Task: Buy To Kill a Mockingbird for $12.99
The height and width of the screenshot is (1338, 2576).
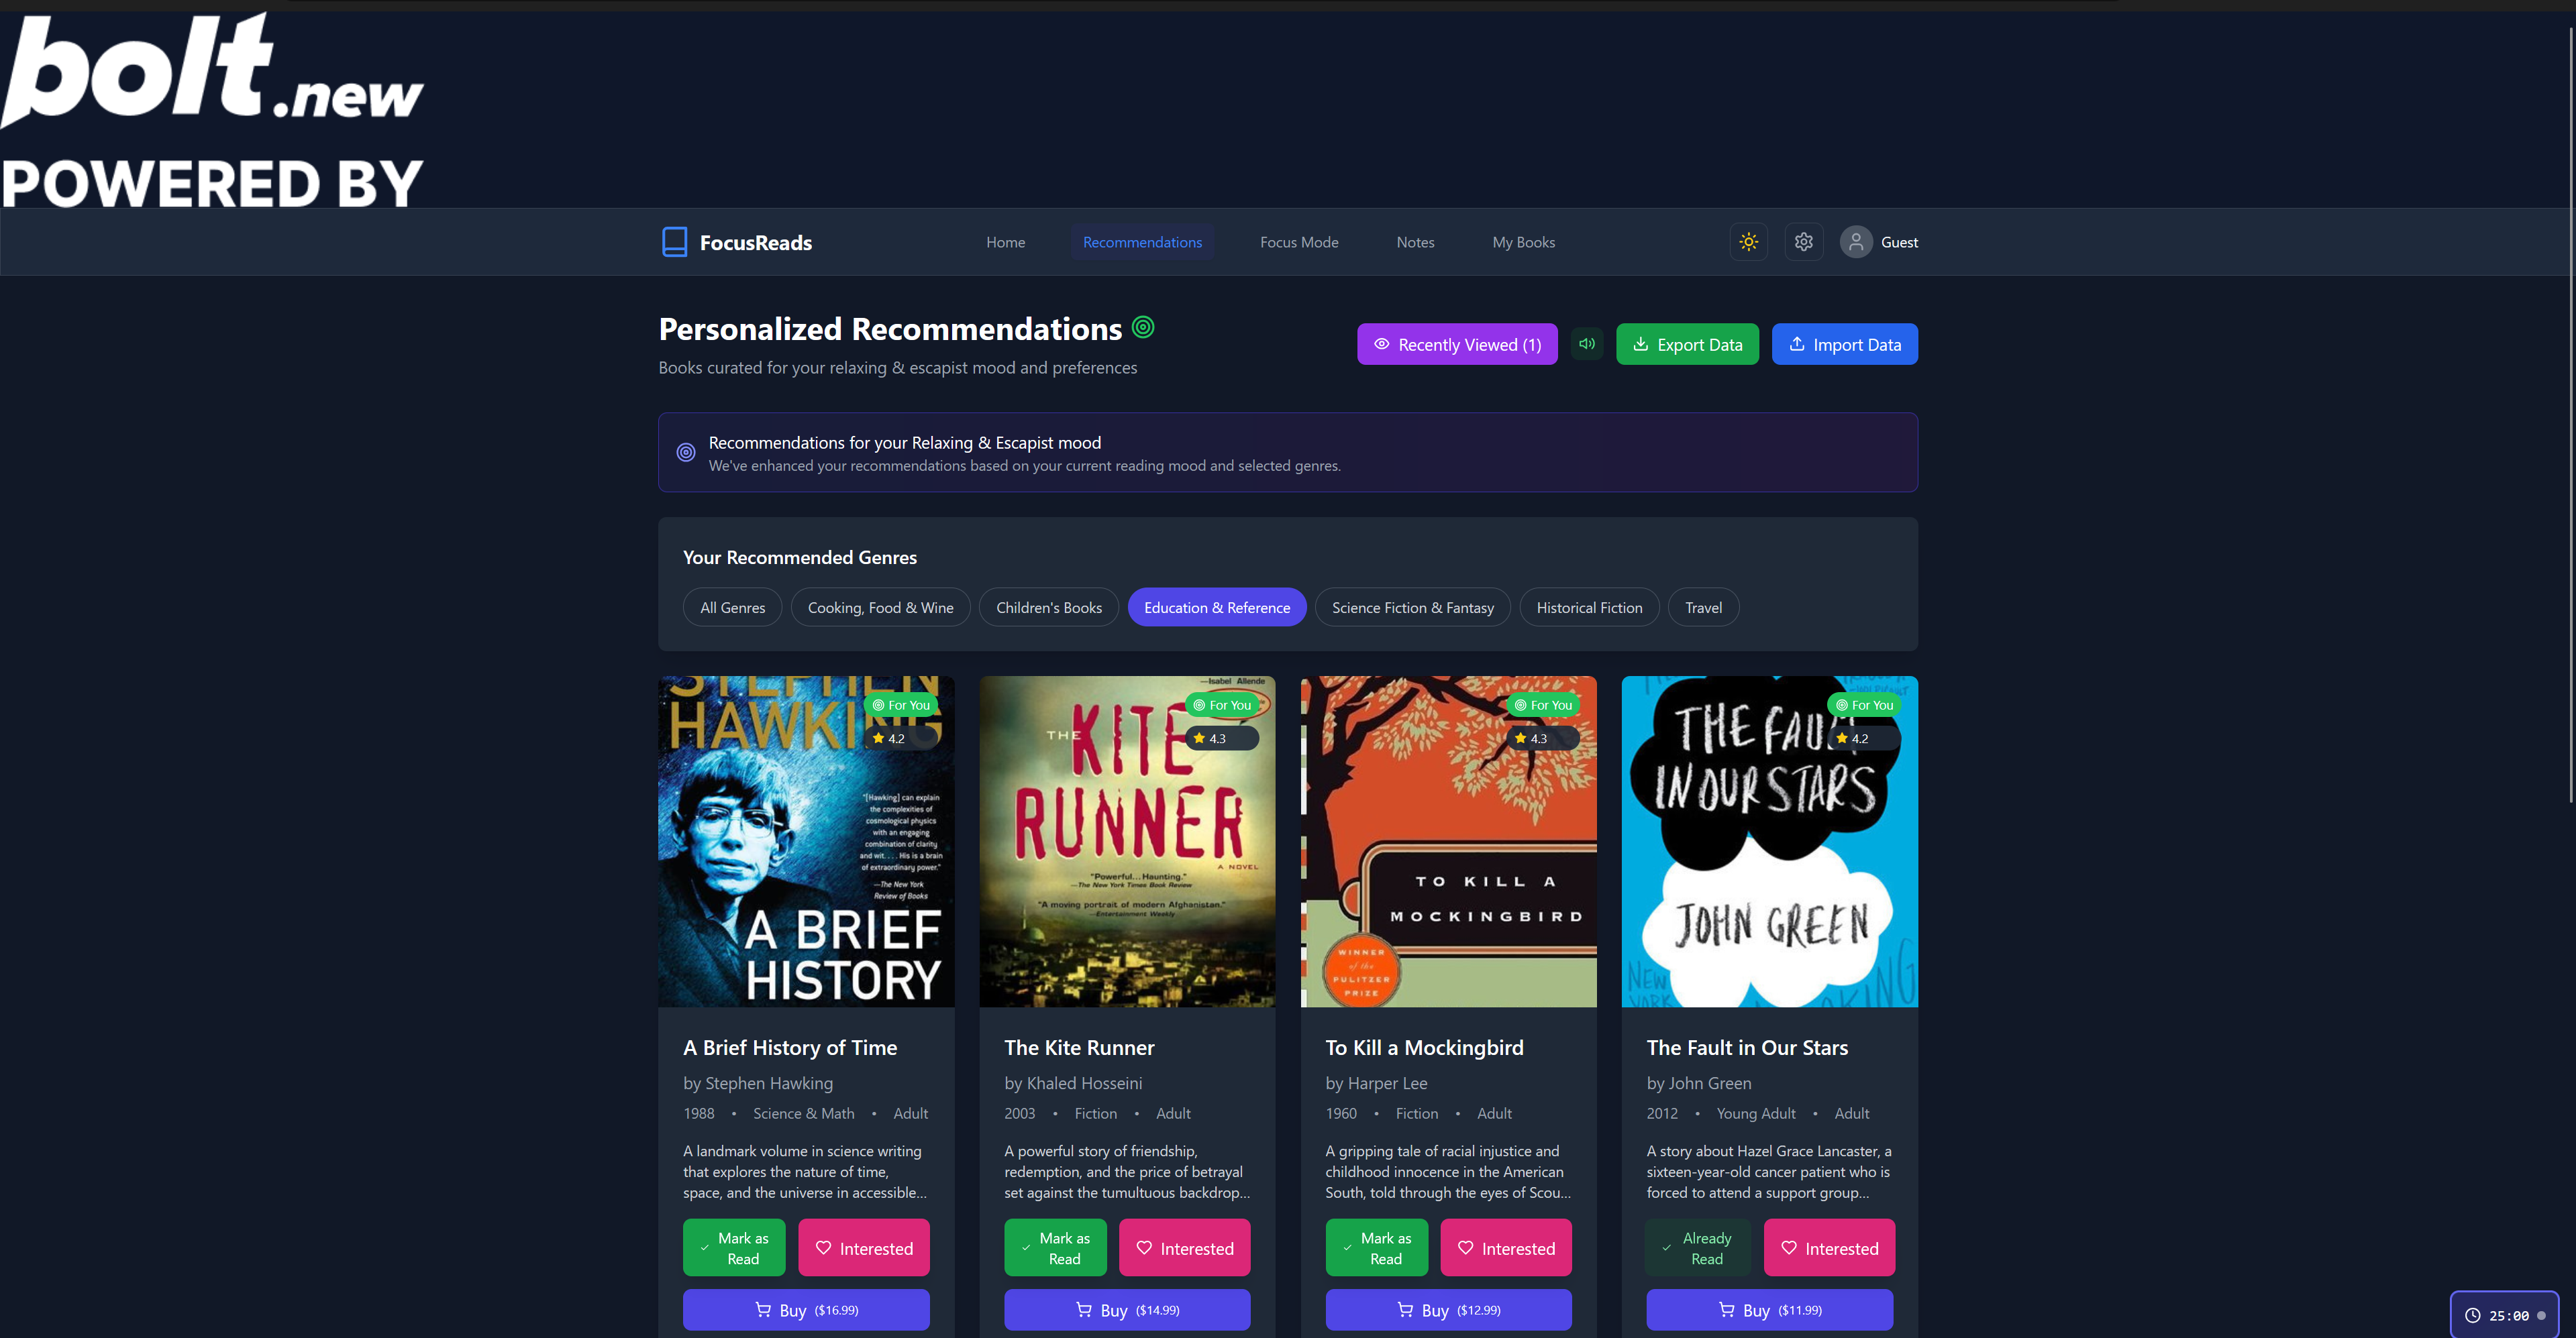Action: (1448, 1309)
